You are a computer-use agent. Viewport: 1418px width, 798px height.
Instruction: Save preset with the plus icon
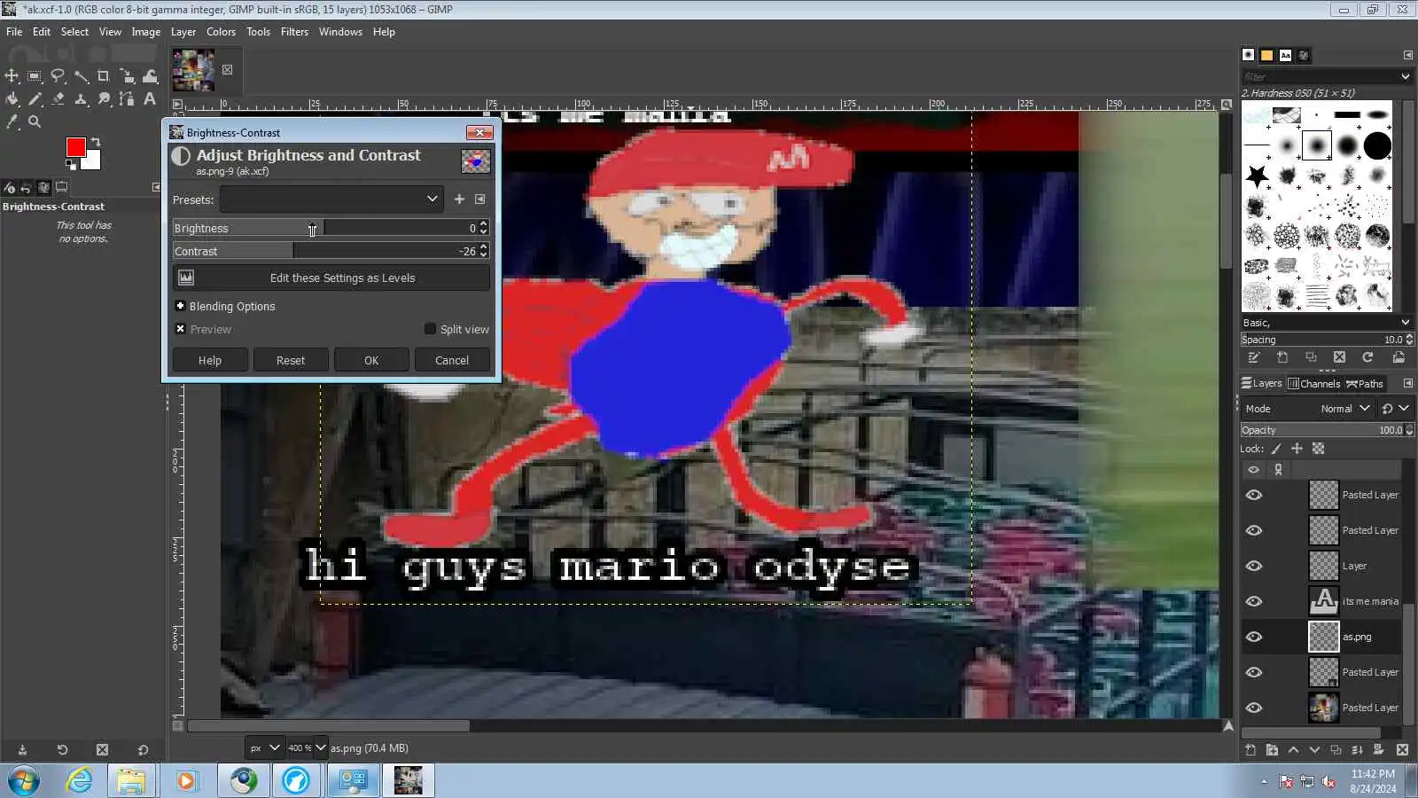(x=459, y=199)
